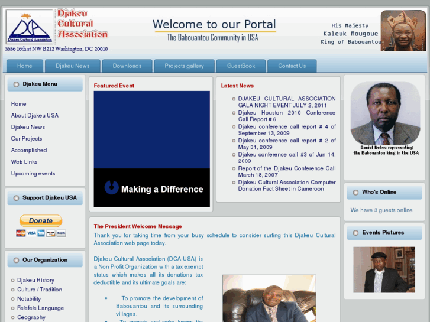Click Home in the Djakeu Menu sidebar
The width and height of the screenshot is (430, 322).
pyautogui.click(x=19, y=104)
